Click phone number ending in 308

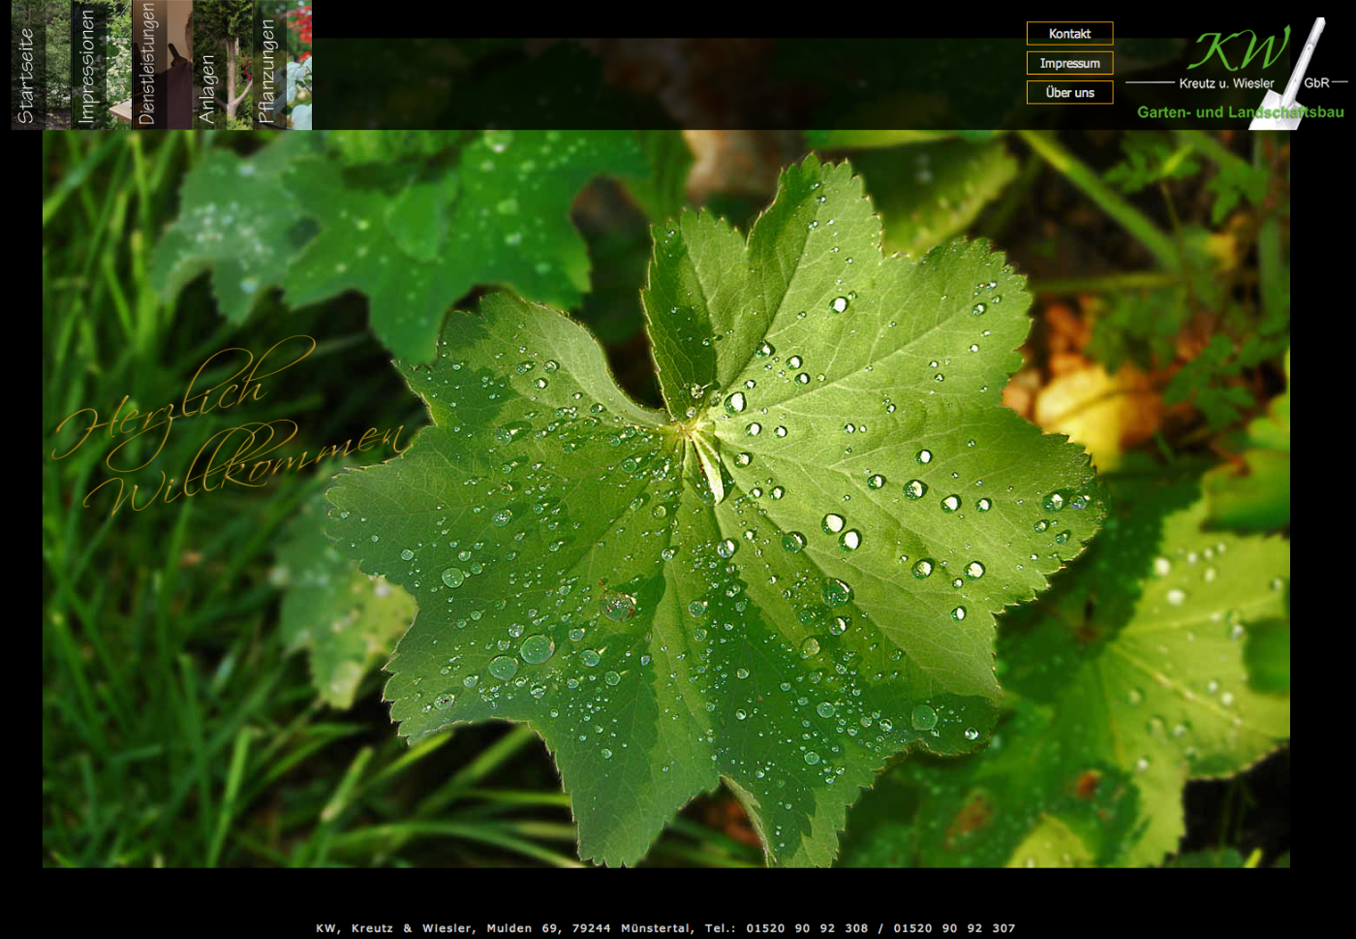pyautogui.click(x=807, y=928)
